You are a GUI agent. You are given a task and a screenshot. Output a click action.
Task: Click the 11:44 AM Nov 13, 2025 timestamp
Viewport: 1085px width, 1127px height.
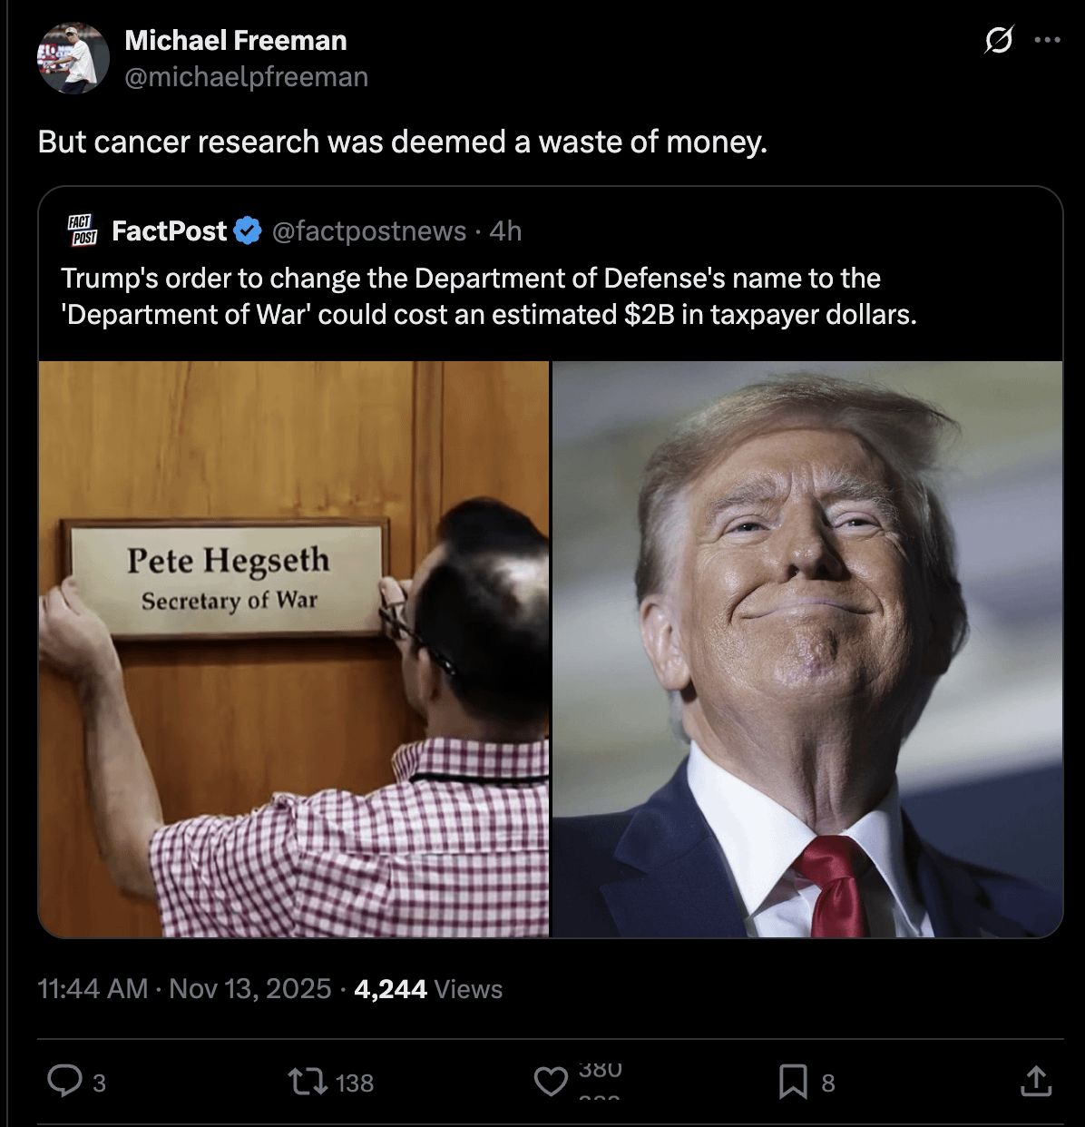pos(184,988)
